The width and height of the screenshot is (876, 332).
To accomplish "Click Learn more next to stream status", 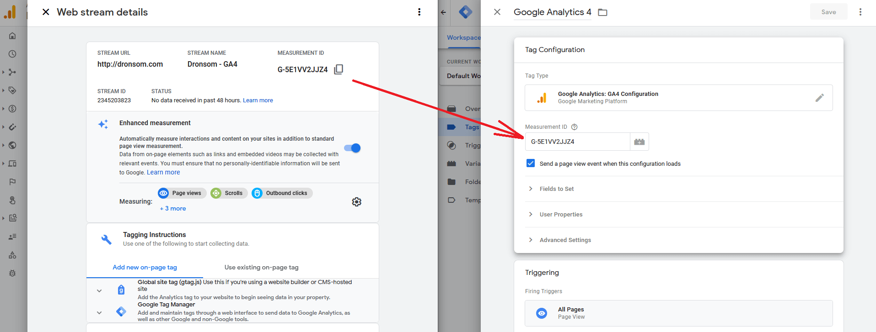I will 258,100.
